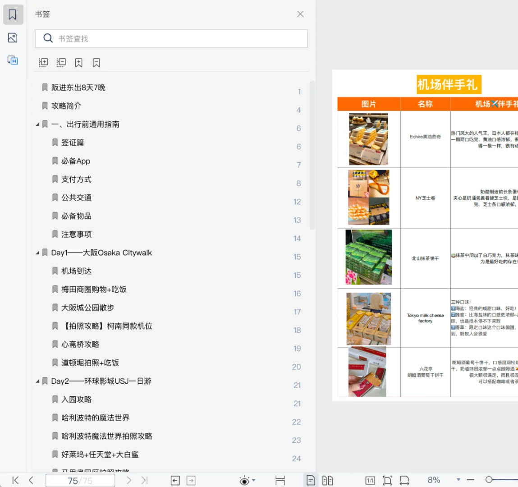Go back to previous view icon
The width and height of the screenshot is (518, 487).
coord(175,480)
